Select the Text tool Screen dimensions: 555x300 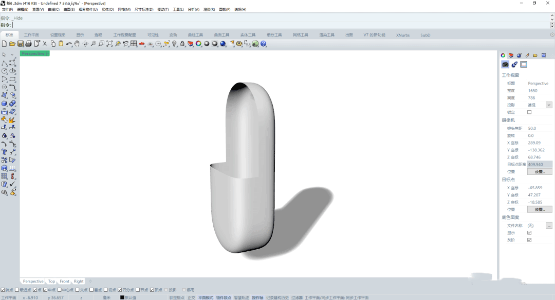click(x=5, y=152)
